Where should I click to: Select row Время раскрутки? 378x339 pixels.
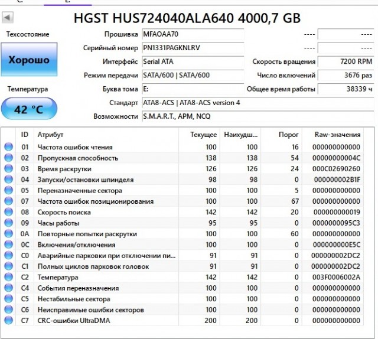pyautogui.click(x=183, y=168)
